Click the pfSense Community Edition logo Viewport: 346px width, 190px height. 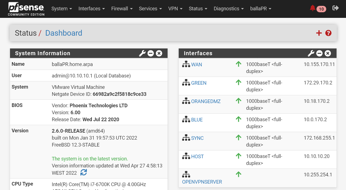26,9
